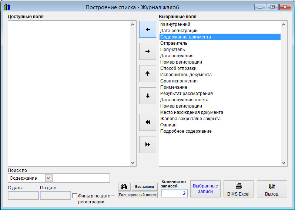Viewport: 295px width, 210px height.
Task: Select Номер регистрации row above Место нахождения
Action: click(x=220, y=106)
